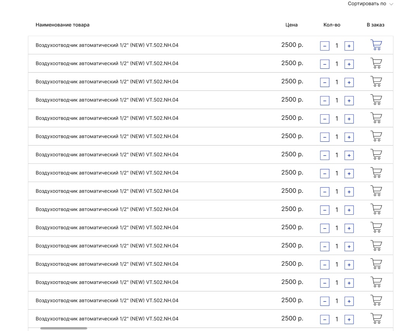Click the plus button in the fourth row

click(349, 101)
